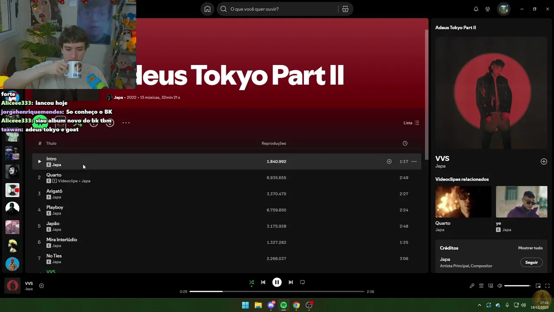This screenshot has width=554, height=312.
Task: Open the blonde-haired cover in library sidebar
Action: click(x=12, y=245)
